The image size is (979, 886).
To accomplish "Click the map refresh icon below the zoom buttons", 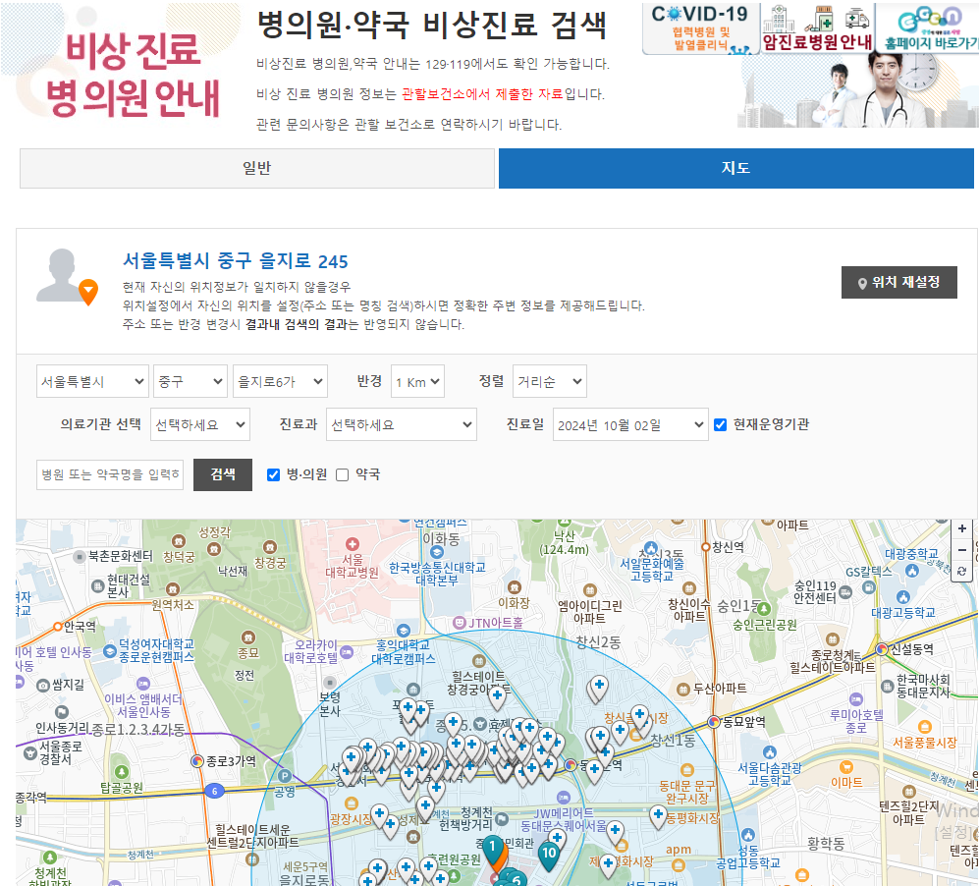I will [962, 572].
